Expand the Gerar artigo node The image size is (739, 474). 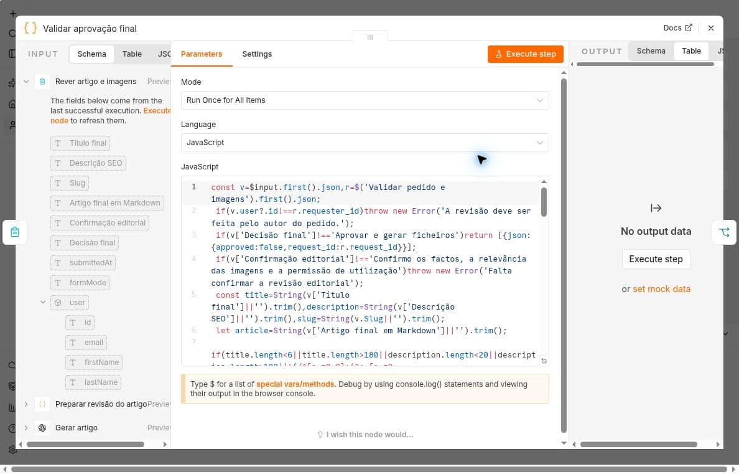(26, 428)
